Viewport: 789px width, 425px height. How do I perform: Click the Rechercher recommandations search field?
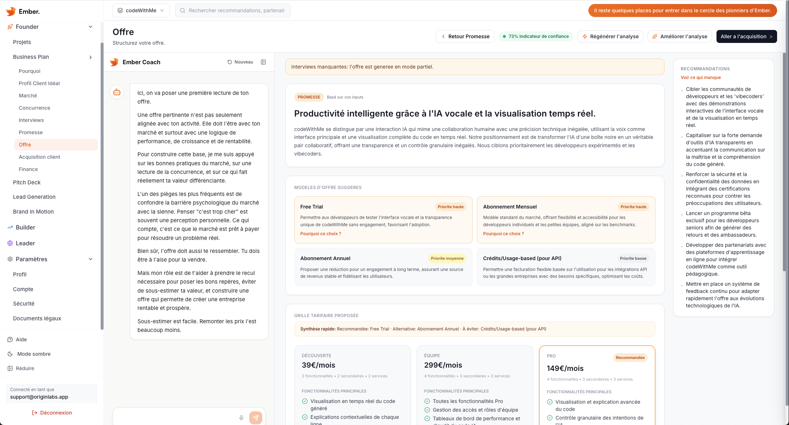tap(233, 10)
